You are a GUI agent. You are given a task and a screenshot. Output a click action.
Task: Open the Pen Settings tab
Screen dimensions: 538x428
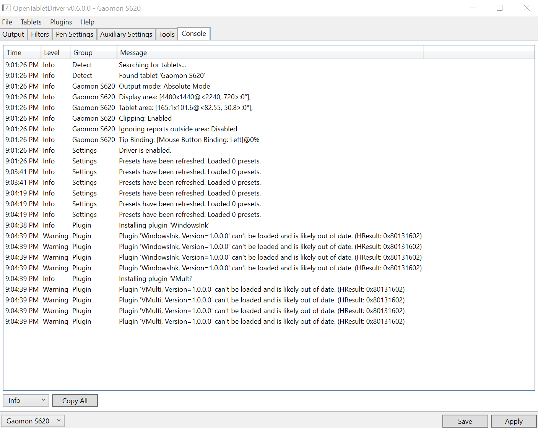[x=74, y=34]
